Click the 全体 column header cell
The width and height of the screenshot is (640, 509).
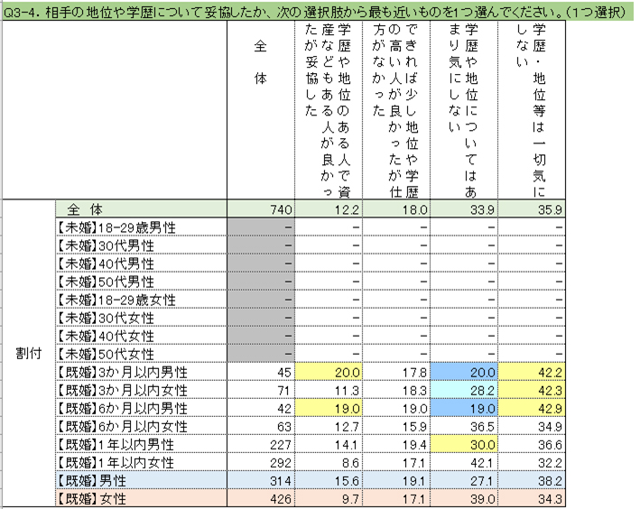tap(261, 110)
